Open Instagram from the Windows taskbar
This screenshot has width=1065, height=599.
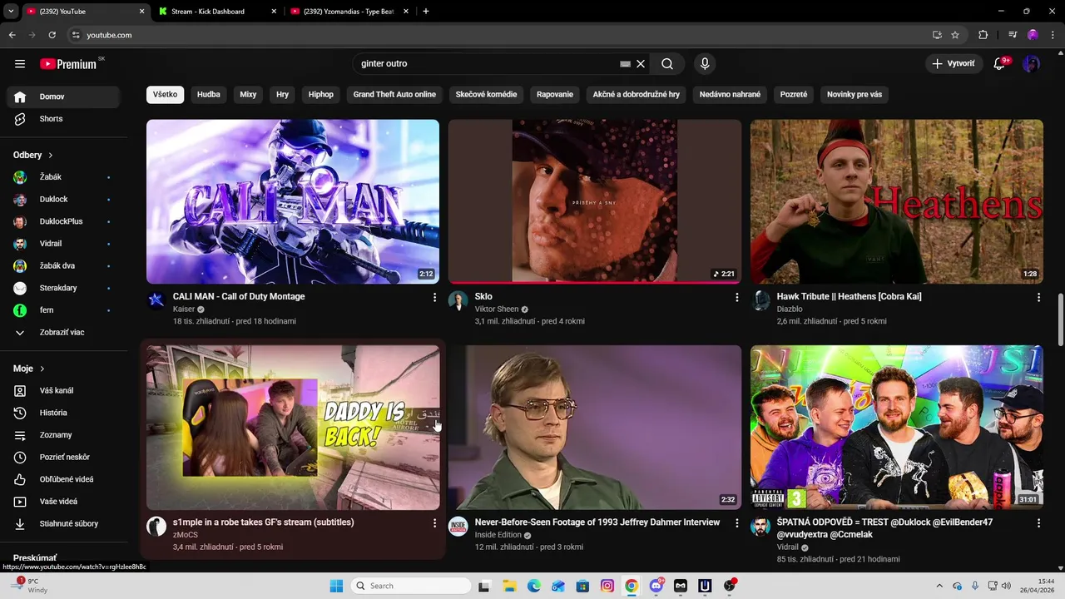[x=607, y=586]
